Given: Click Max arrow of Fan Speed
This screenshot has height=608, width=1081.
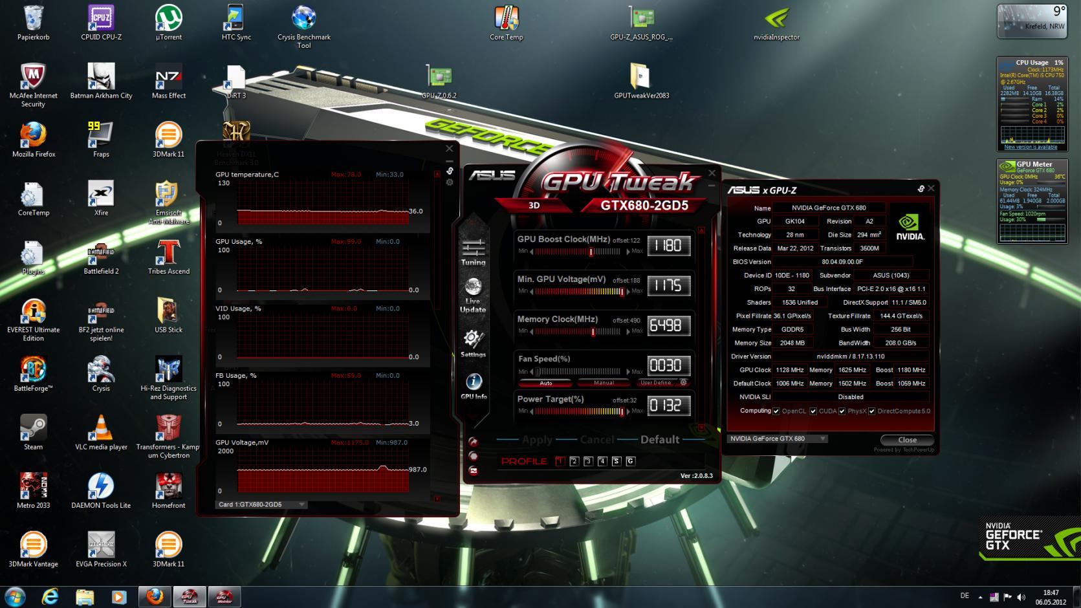Looking at the screenshot, I should pos(628,372).
